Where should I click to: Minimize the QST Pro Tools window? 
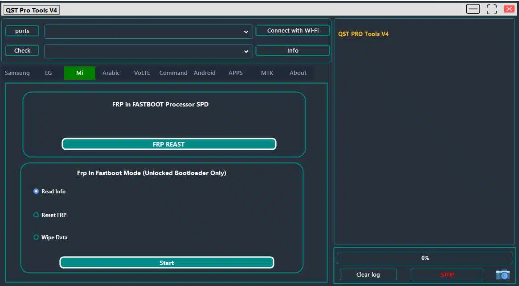coord(473,9)
